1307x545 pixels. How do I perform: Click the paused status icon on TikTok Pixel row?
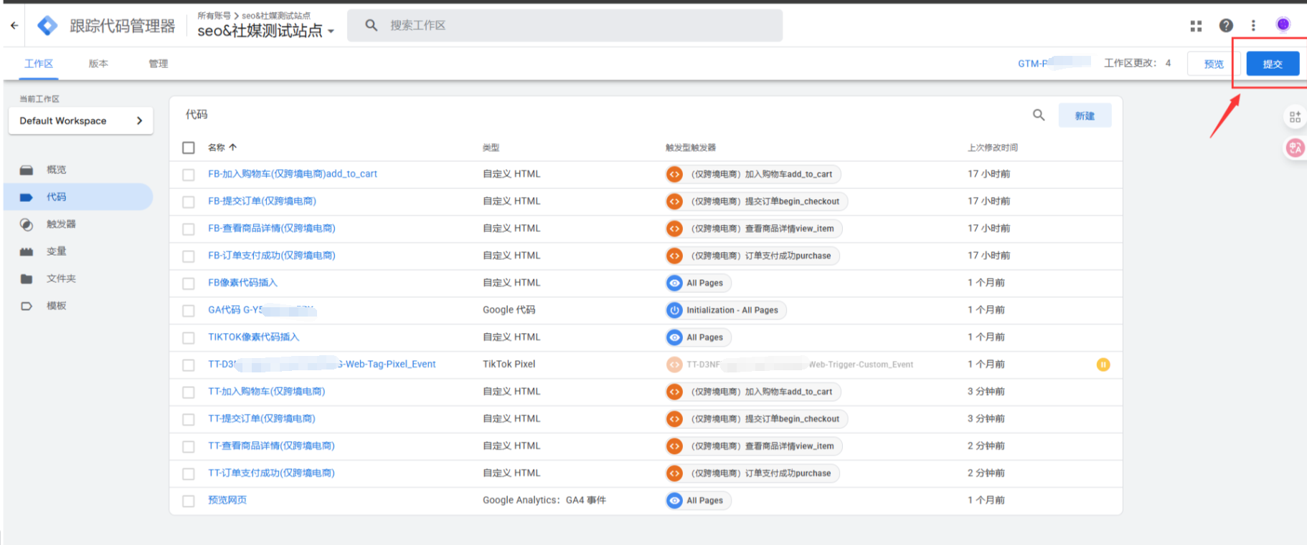[x=1103, y=365]
